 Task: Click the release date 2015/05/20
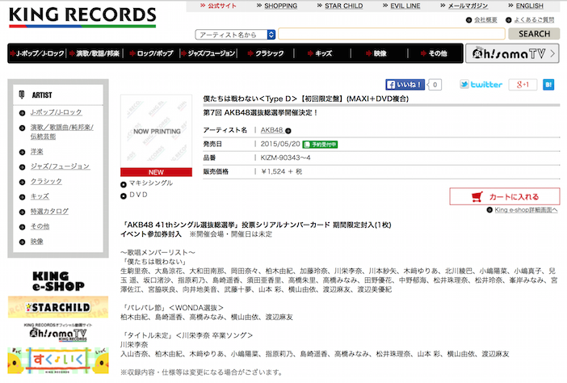point(280,144)
